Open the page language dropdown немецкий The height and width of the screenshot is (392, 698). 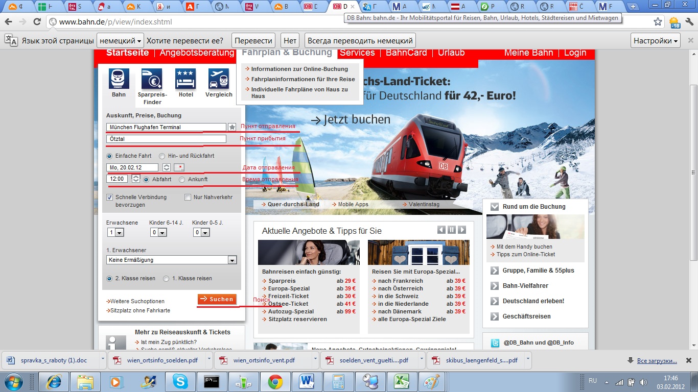point(121,41)
